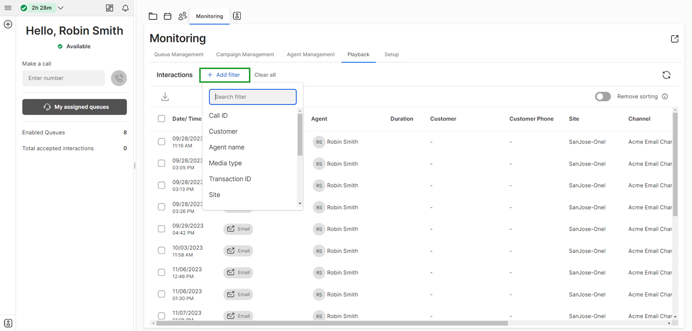Image resolution: width=692 pixels, height=331 pixels.
Task: Click the notifications bell icon
Action: [x=125, y=8]
